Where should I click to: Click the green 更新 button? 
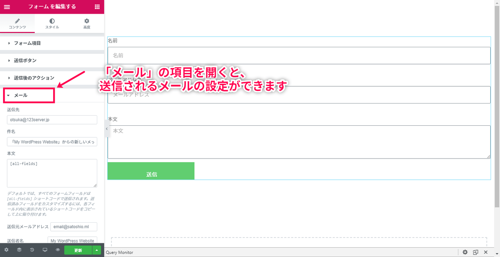(78, 250)
